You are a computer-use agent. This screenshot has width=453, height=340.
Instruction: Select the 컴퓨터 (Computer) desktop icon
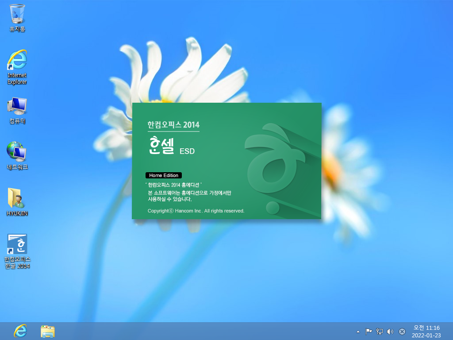[x=17, y=111]
